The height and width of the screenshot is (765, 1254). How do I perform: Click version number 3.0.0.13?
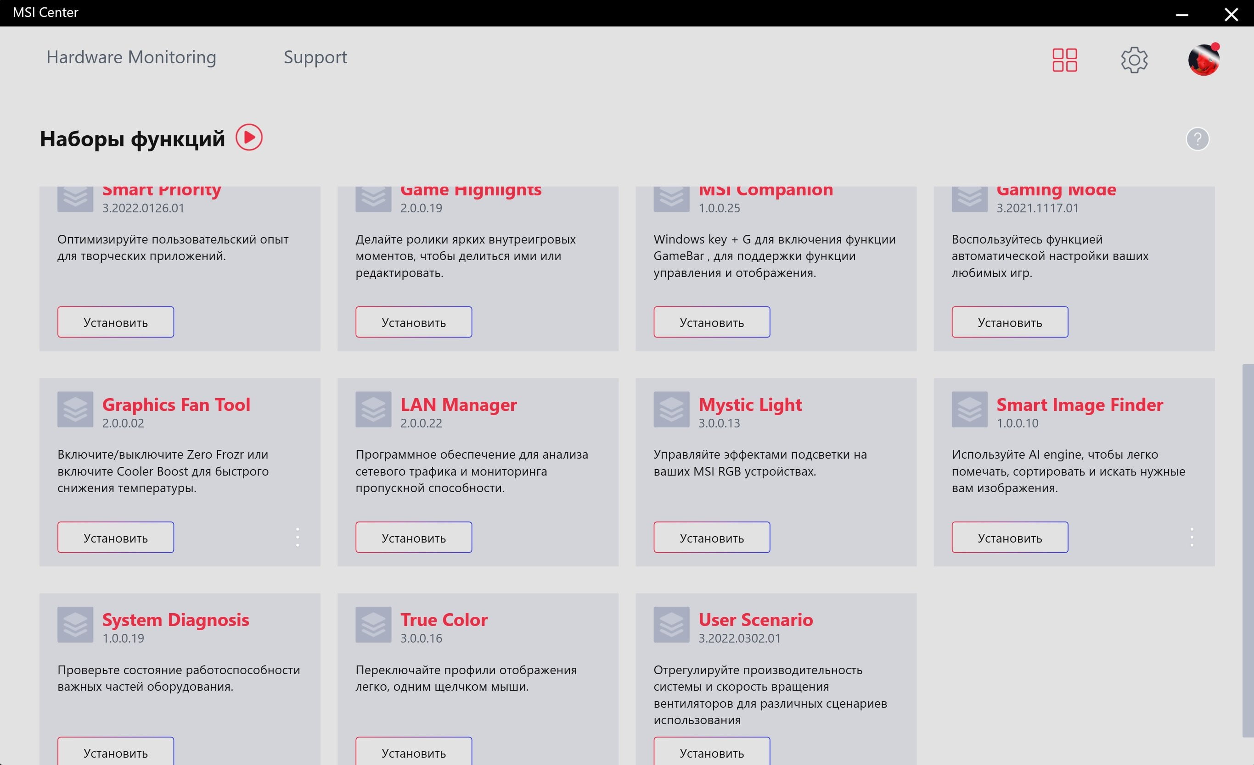[719, 423]
